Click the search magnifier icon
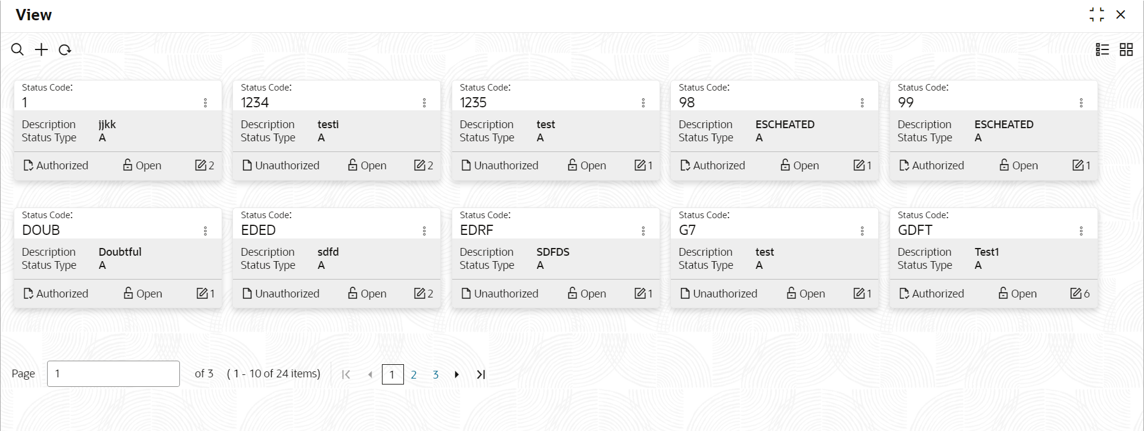Viewport: 1144px width, 431px height. click(18, 49)
